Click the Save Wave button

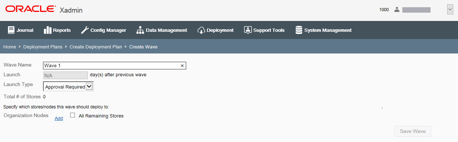pyautogui.click(x=412, y=131)
